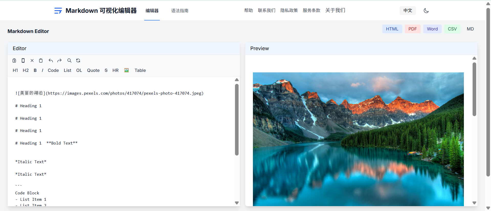The height and width of the screenshot is (211, 491).
Task: Insert an H2 heading
Action: 26,70
